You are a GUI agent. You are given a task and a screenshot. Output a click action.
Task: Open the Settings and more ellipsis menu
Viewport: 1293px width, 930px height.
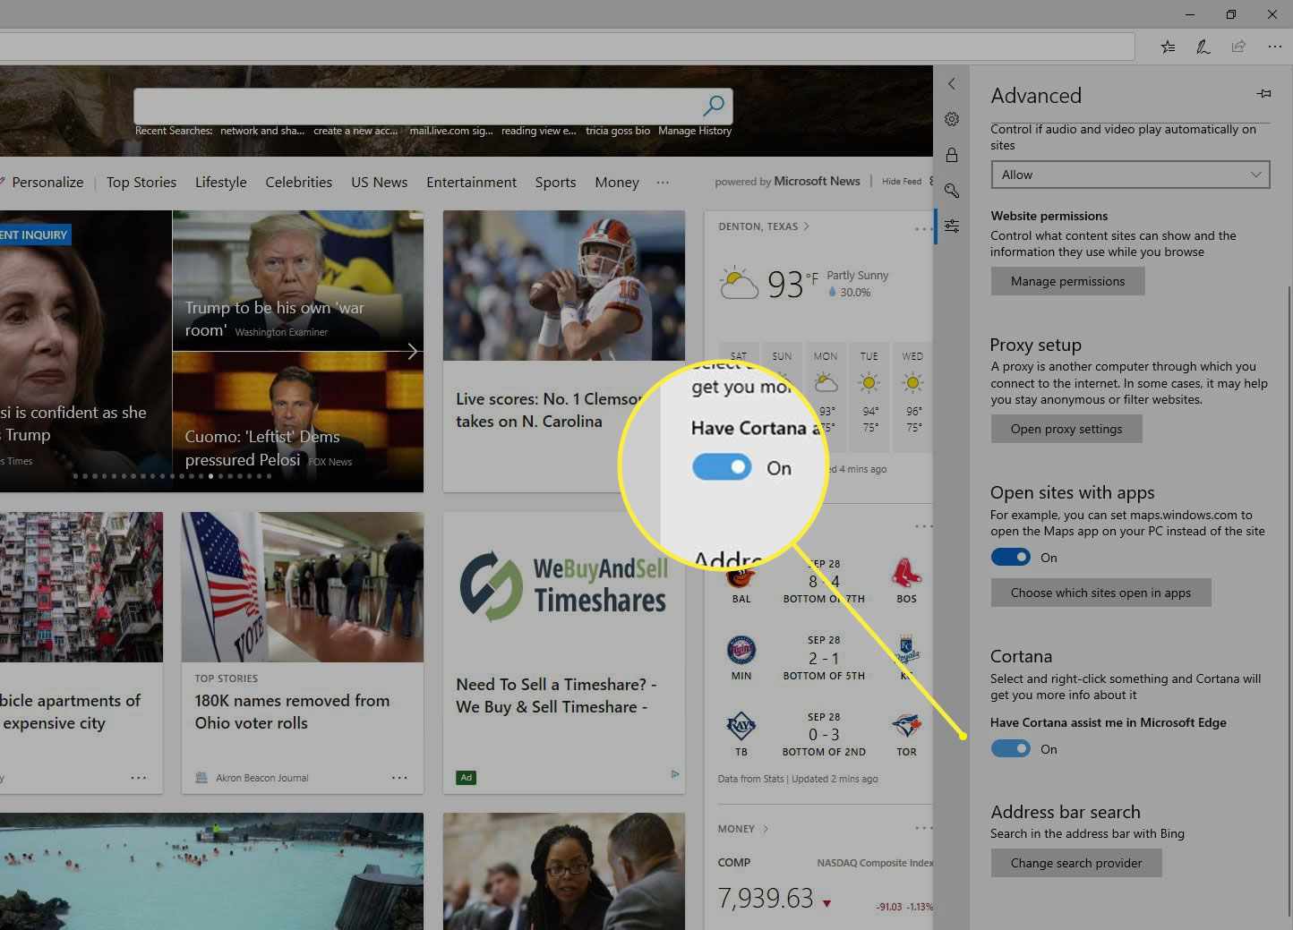pyautogui.click(x=1274, y=47)
